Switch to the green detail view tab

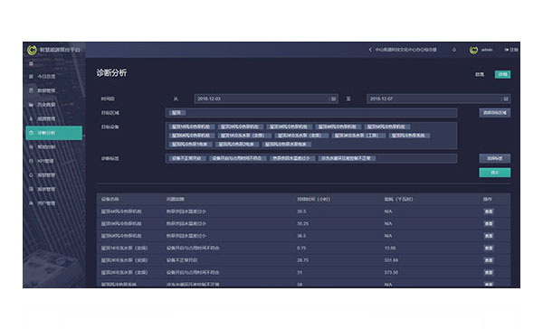click(502, 74)
